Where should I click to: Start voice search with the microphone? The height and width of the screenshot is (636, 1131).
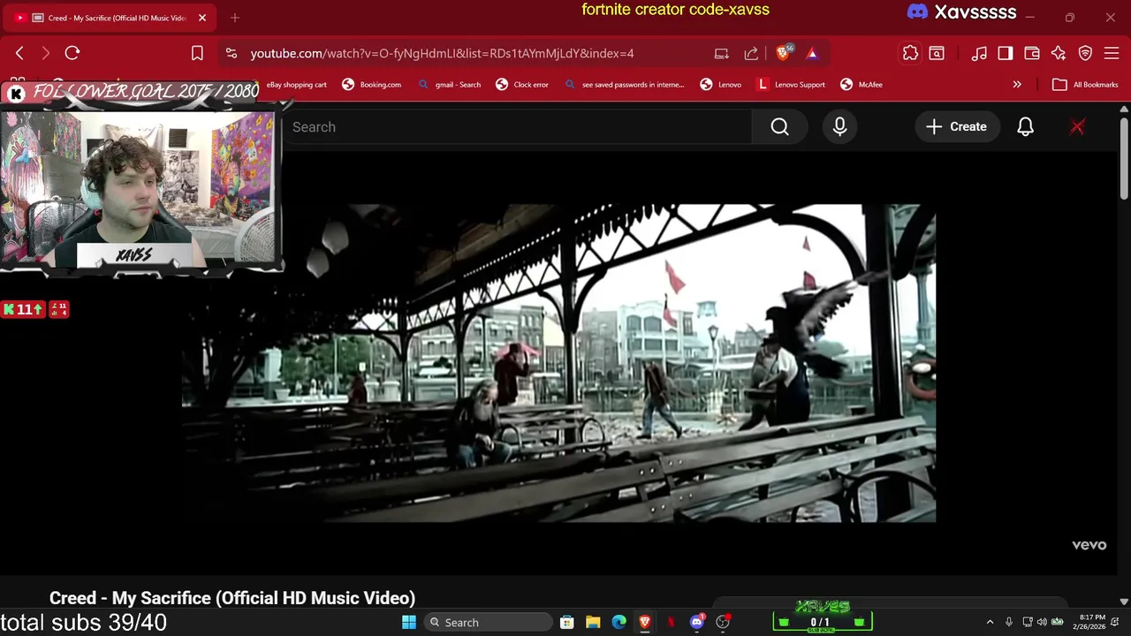point(839,127)
